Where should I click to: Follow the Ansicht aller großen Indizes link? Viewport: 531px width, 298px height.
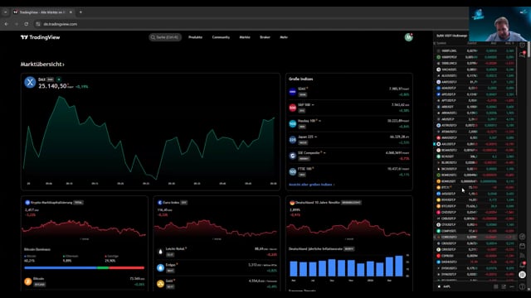(312, 185)
